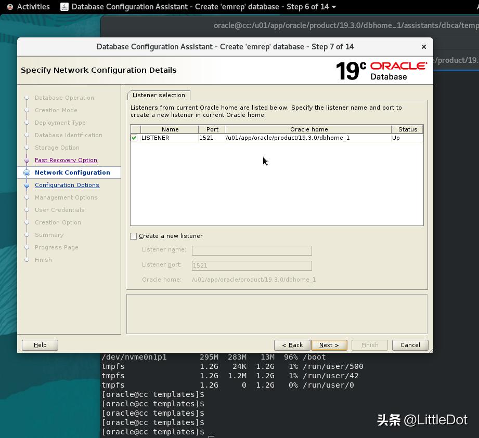The height and width of the screenshot is (438, 479).
Task: Focus the Listener port field
Action: pyautogui.click(x=252, y=266)
